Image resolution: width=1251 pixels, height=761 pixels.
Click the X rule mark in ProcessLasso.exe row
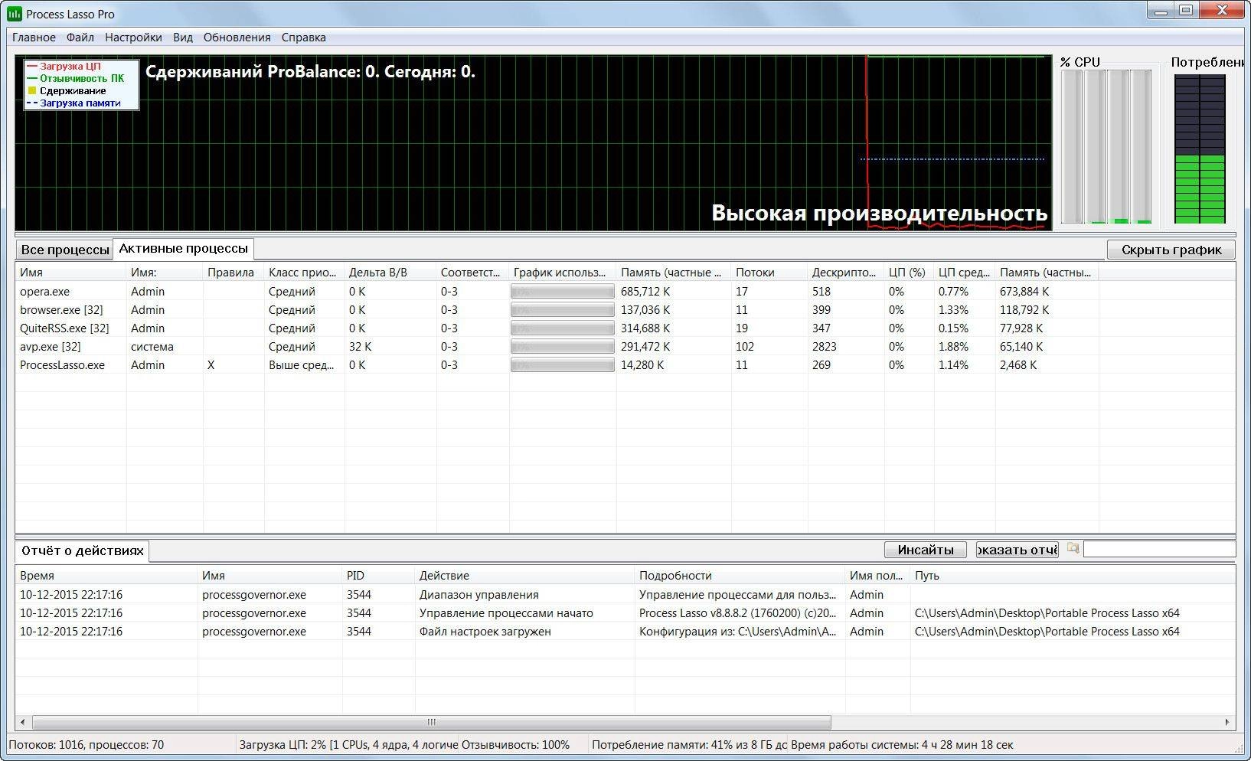point(211,365)
